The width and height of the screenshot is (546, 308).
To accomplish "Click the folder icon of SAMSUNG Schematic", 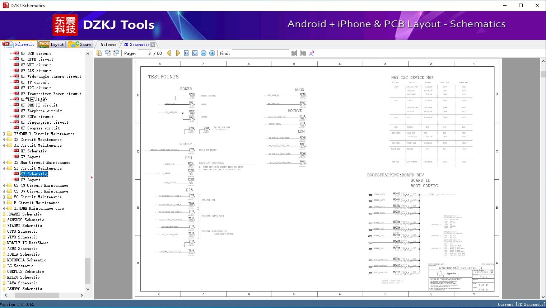I will 4,220.
